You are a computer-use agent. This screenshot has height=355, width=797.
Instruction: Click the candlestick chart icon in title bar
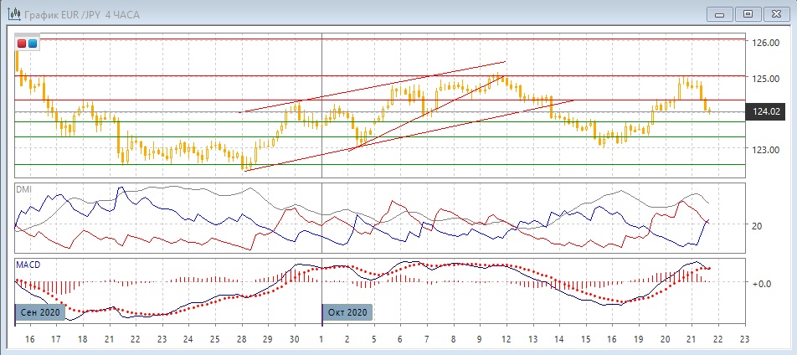point(13,13)
